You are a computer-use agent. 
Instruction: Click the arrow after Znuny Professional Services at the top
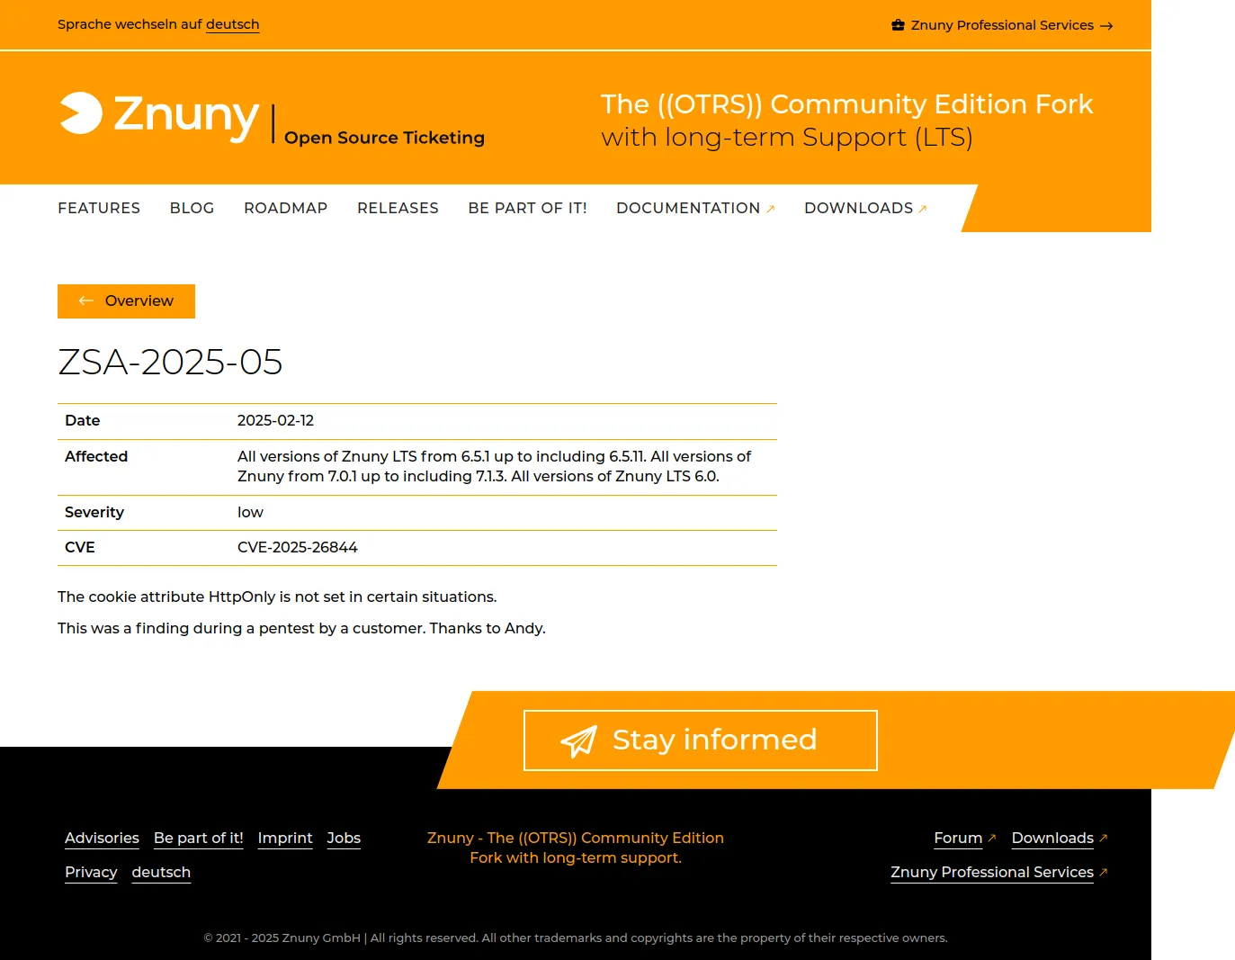[x=1106, y=26]
